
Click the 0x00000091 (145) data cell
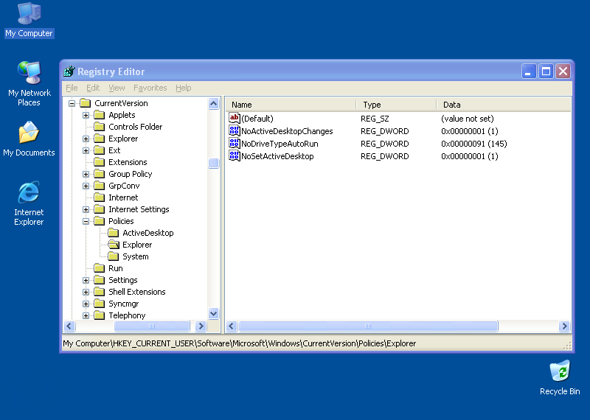click(473, 144)
